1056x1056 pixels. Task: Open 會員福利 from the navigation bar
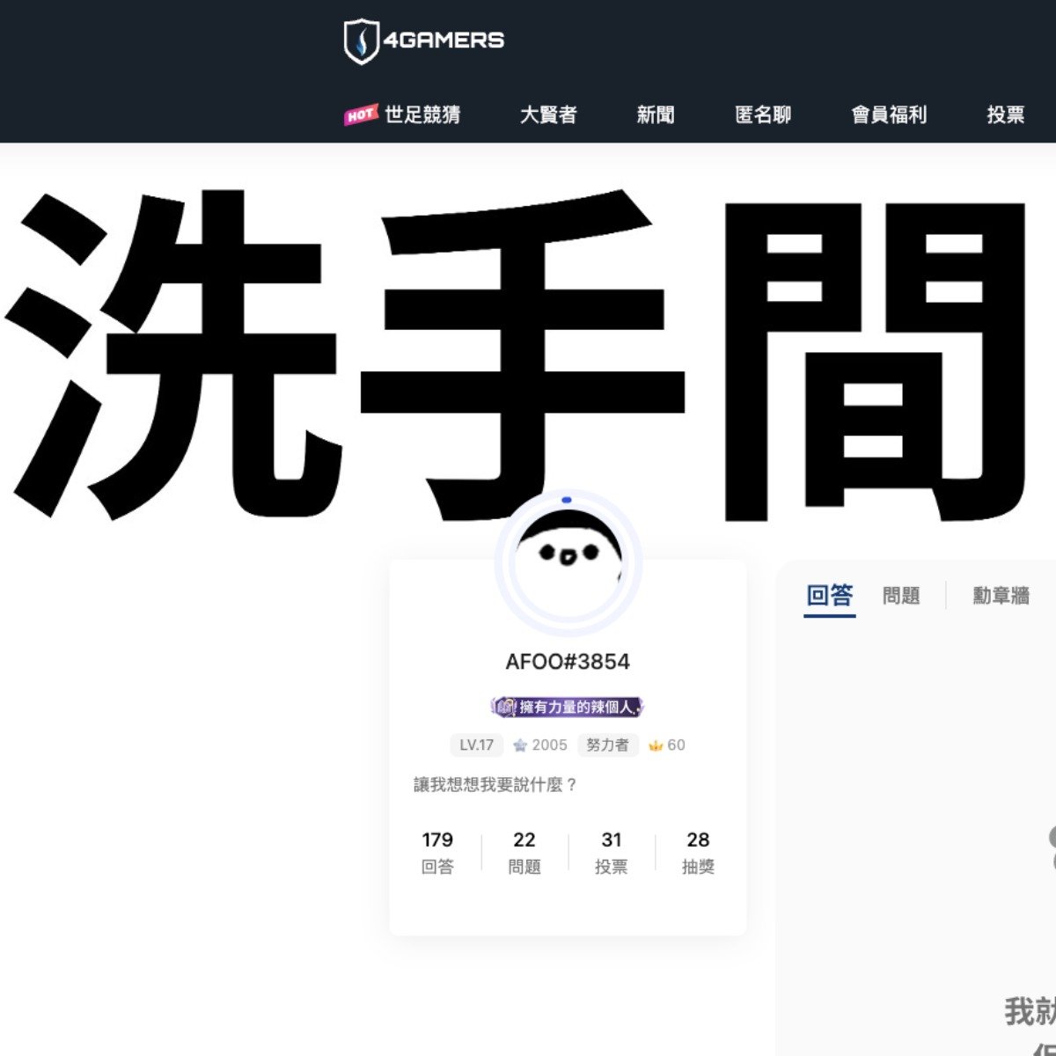point(889,115)
